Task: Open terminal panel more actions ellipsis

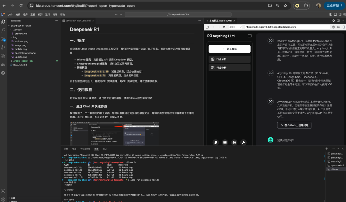Action: coord(334,149)
